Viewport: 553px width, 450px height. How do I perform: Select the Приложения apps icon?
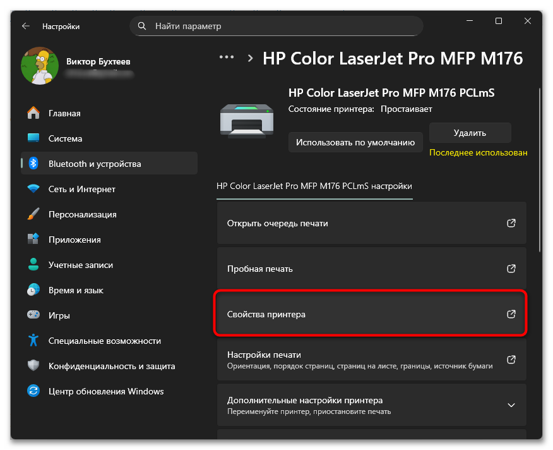point(33,239)
